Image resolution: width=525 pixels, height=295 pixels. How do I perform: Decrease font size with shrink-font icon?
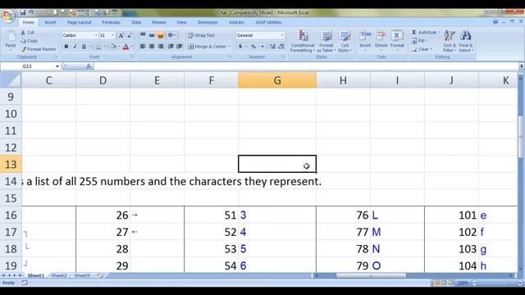point(130,35)
